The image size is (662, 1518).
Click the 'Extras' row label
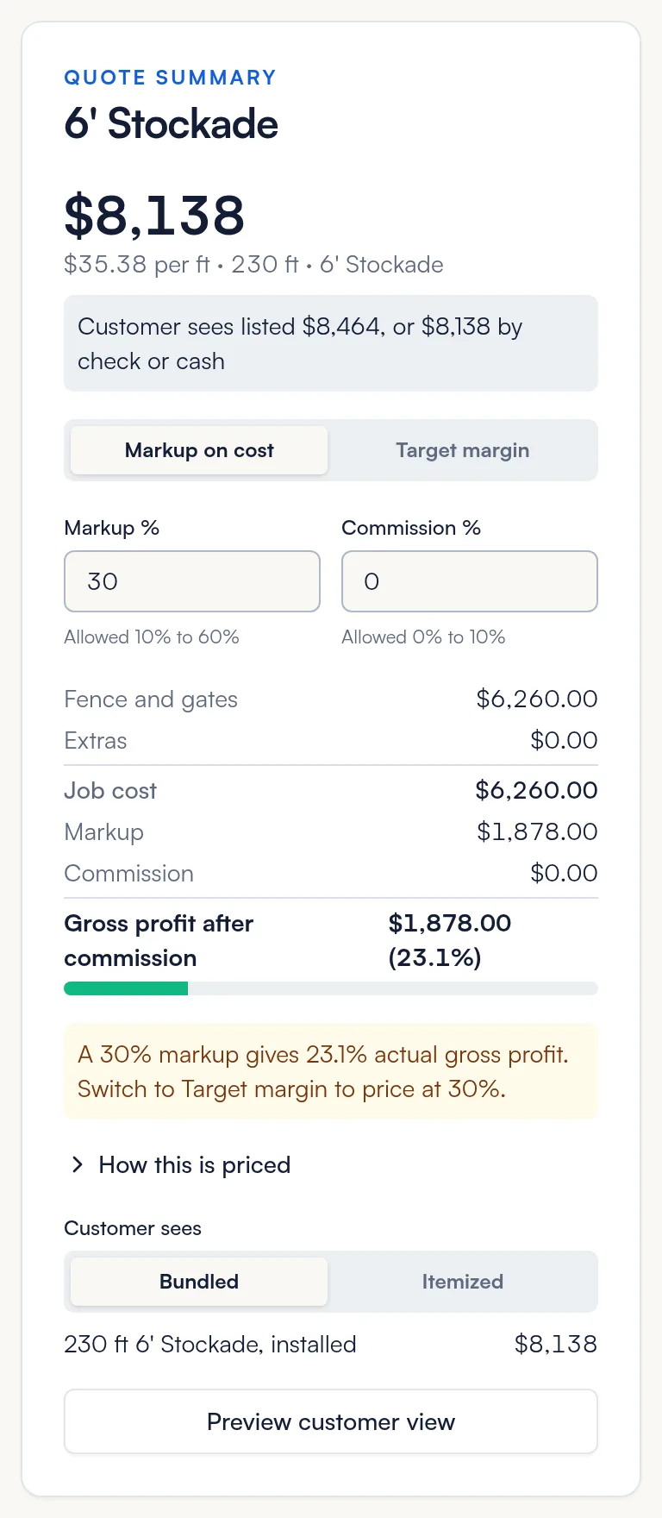pyautogui.click(x=96, y=741)
